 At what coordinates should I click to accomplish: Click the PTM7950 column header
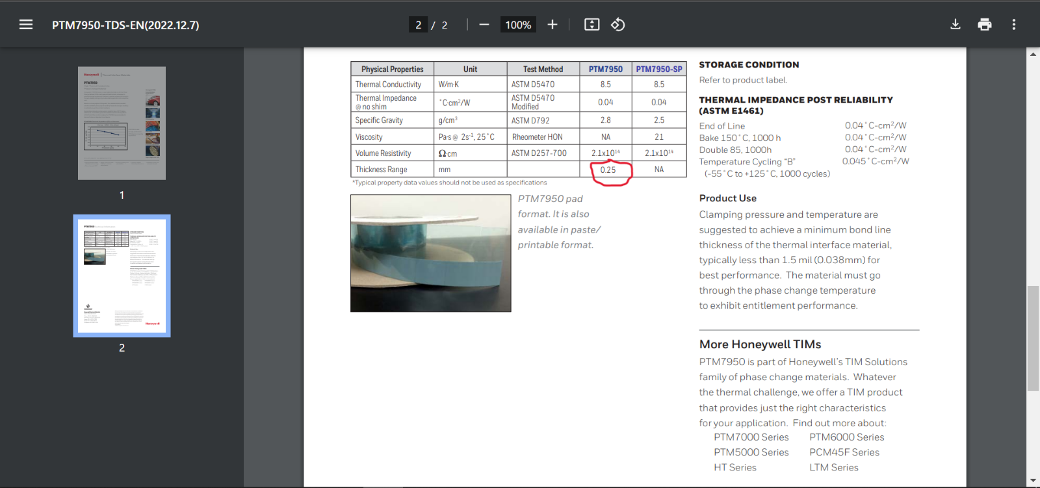(x=606, y=69)
